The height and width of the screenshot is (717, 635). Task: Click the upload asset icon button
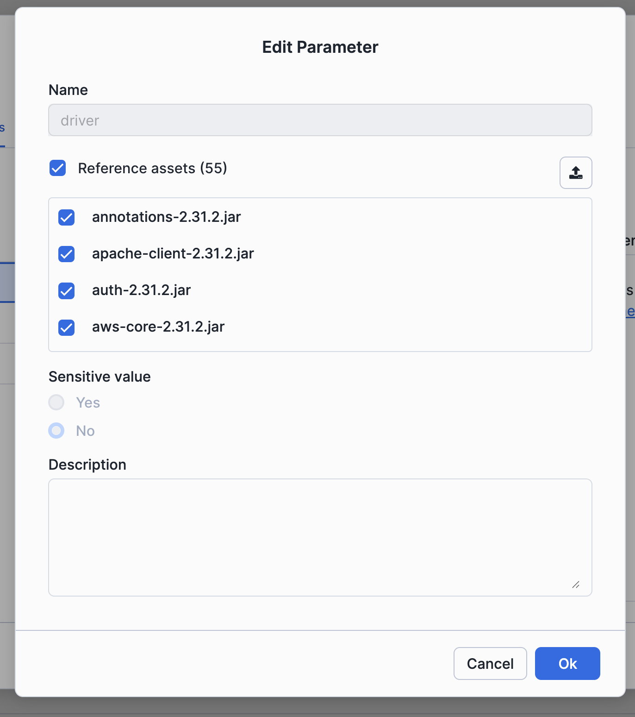click(575, 173)
